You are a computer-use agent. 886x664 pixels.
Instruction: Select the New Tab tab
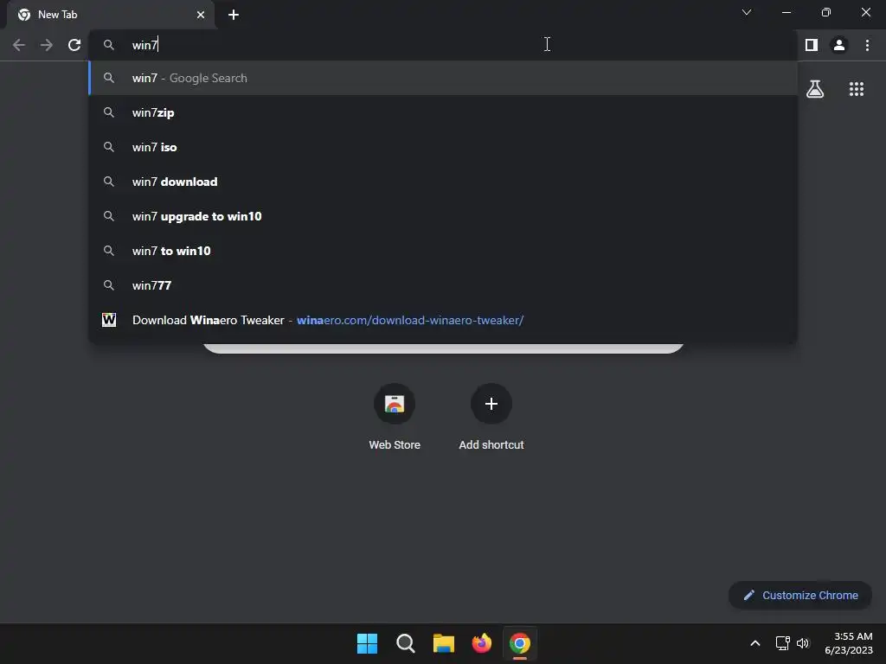coord(111,15)
